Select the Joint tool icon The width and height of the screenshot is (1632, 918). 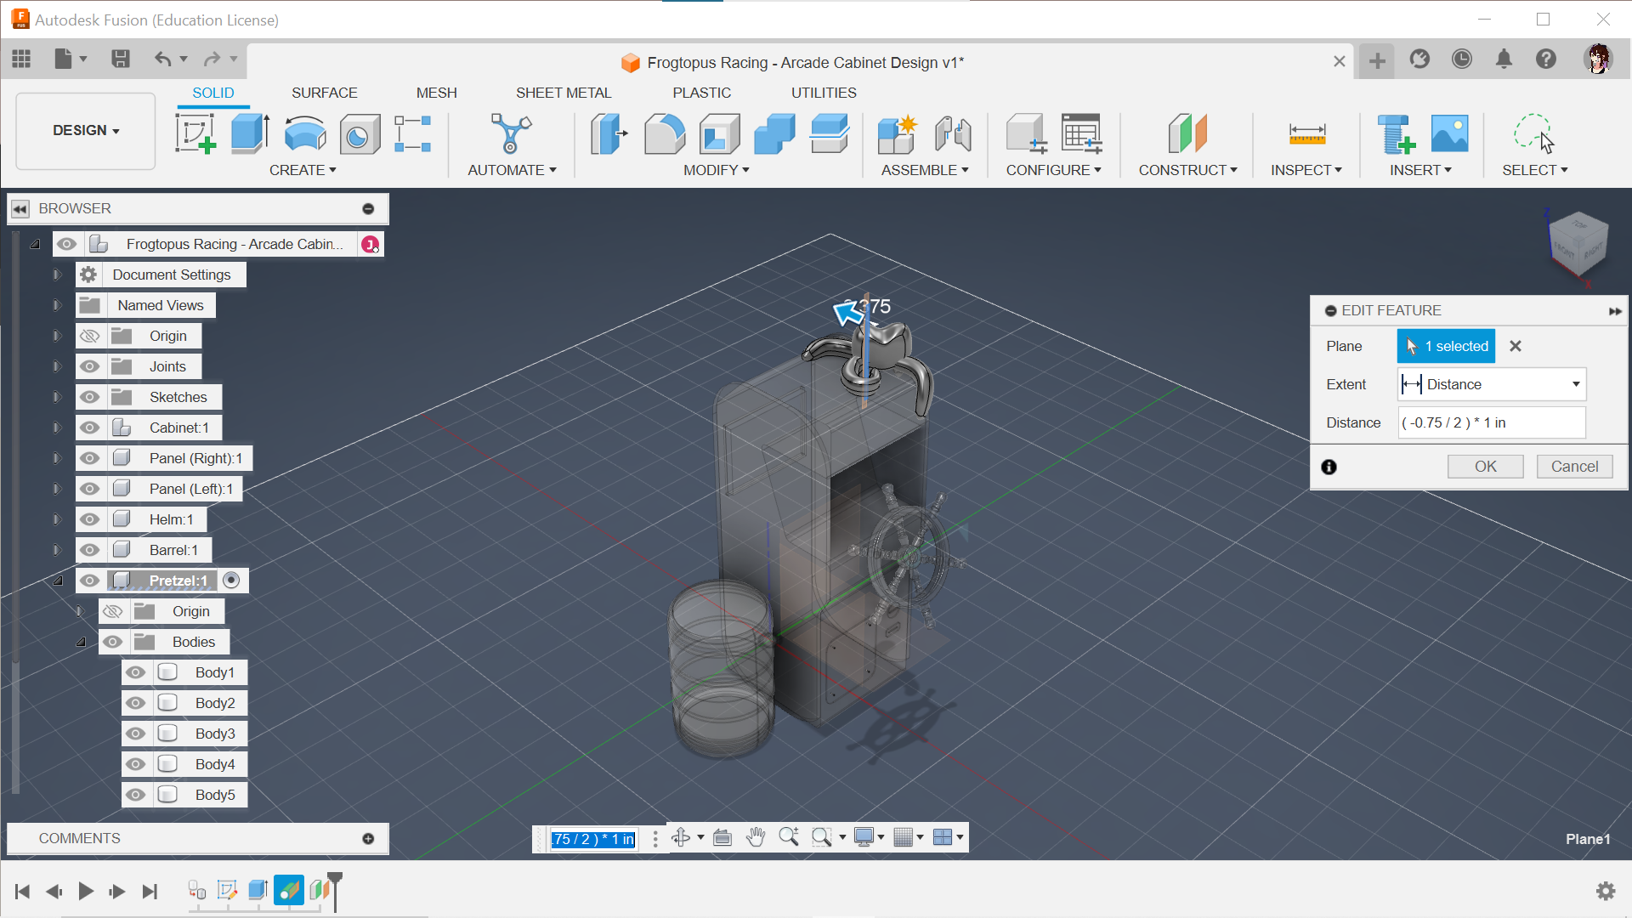tap(953, 134)
